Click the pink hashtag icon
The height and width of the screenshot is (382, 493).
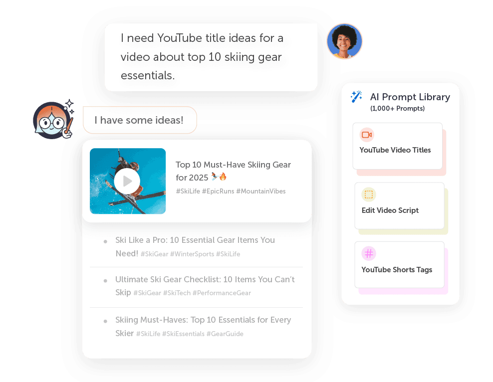pyautogui.click(x=368, y=253)
